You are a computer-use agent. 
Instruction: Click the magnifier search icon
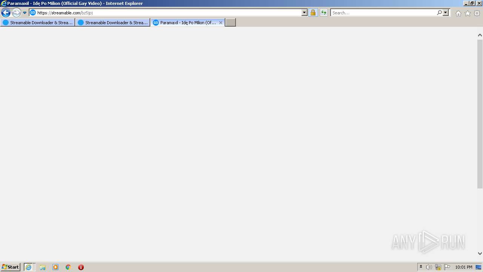point(439,12)
